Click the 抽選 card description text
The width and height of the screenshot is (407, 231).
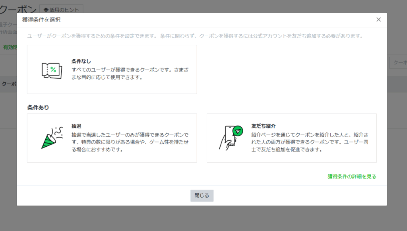pyautogui.click(x=130, y=142)
